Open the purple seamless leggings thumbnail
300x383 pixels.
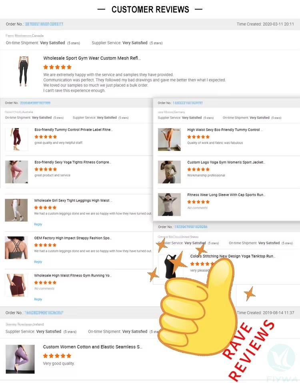(x=20, y=359)
